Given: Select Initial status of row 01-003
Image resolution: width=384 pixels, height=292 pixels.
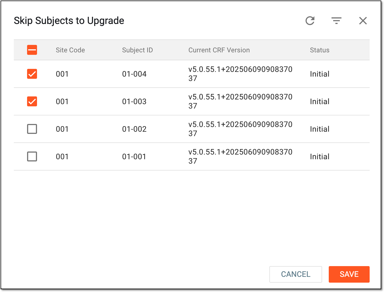Looking at the screenshot, I should tap(320, 101).
